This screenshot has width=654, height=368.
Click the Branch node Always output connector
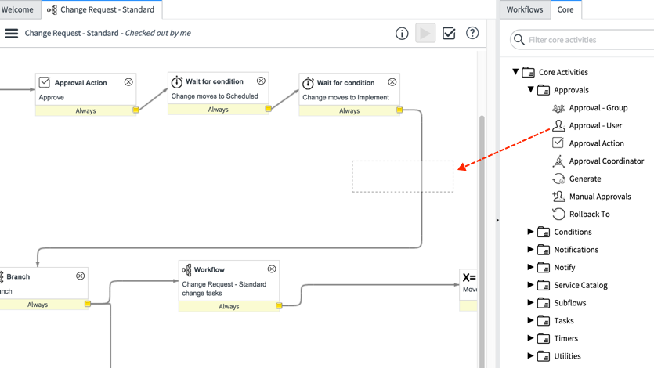88,304
